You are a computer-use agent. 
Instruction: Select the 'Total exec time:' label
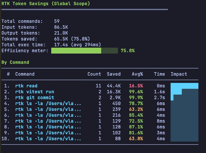click(x=23, y=45)
